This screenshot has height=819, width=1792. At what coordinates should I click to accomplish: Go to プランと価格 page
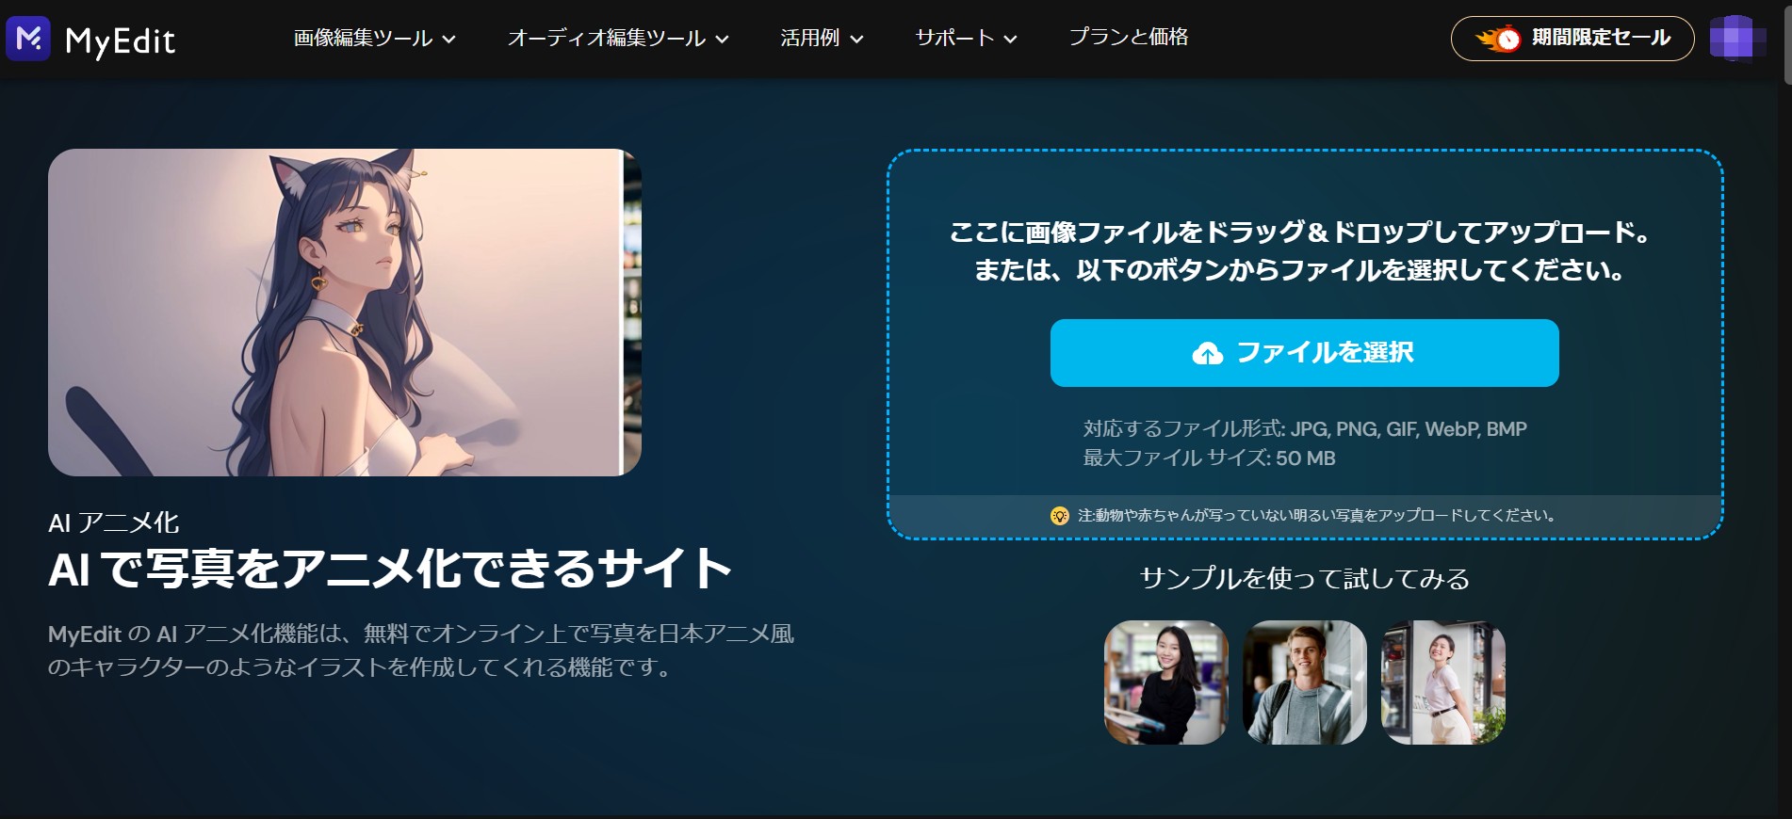(x=1128, y=38)
